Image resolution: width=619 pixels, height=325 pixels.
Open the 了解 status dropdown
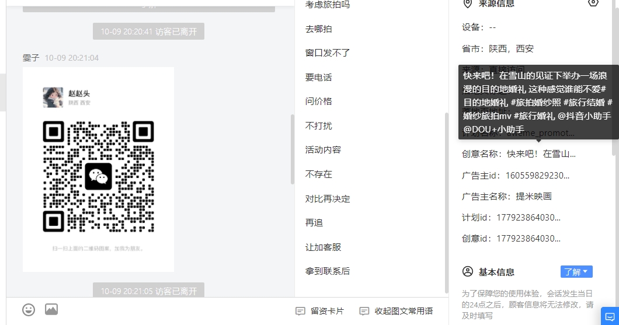(576, 272)
